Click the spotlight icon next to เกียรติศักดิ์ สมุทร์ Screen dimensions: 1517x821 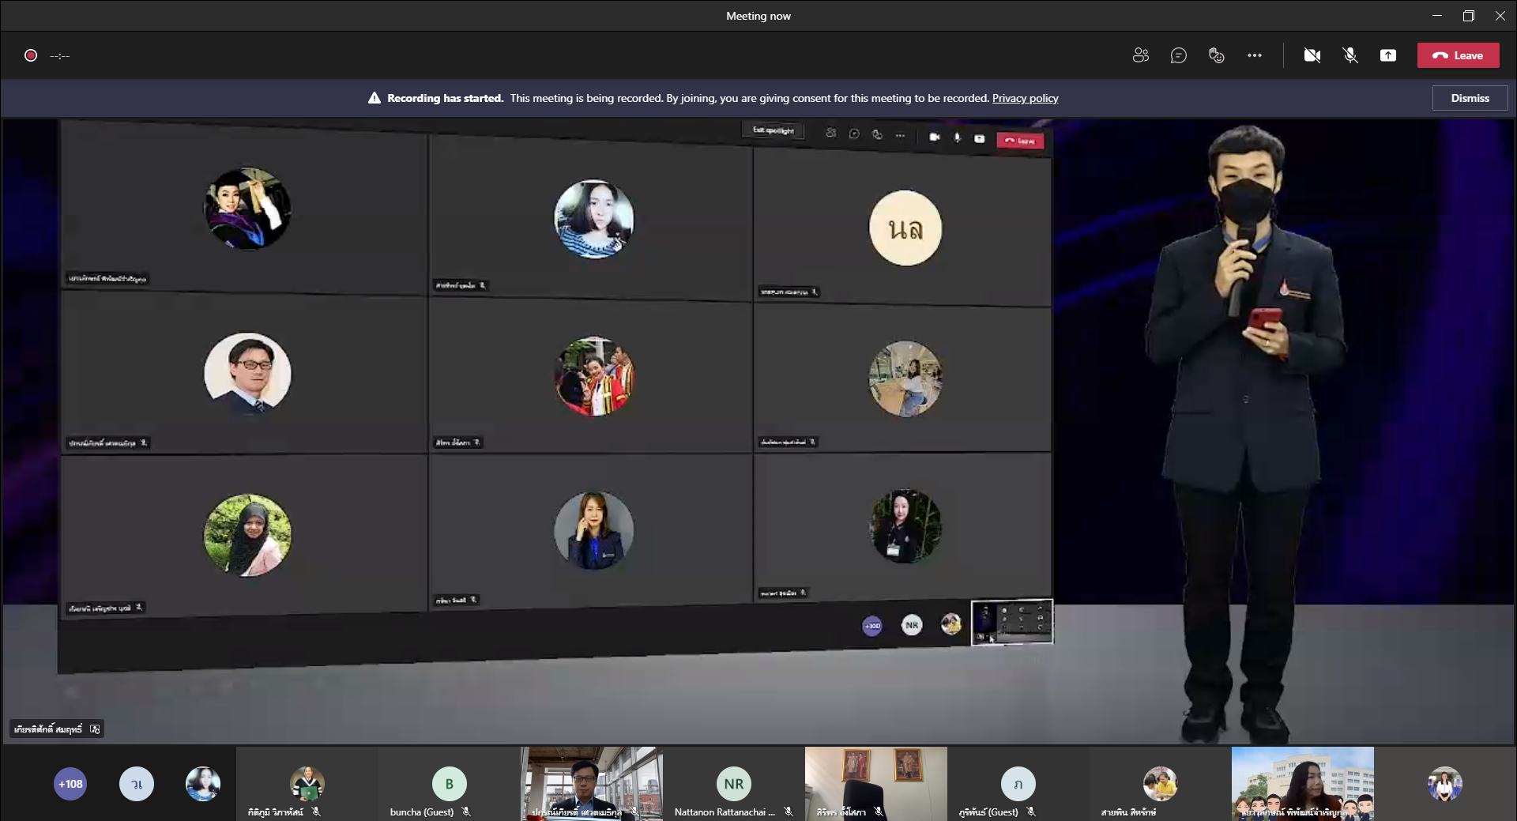[x=95, y=729]
